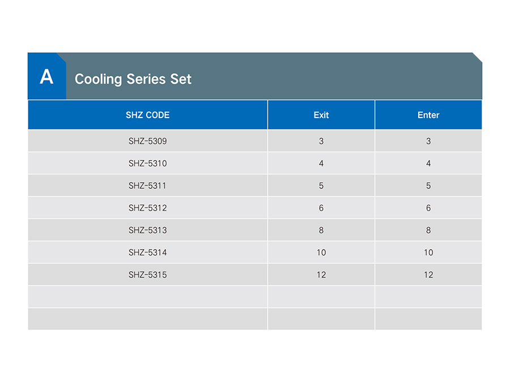The image size is (510, 383).
Task: Select the SHZ-5310 code cell
Action: 148,163
